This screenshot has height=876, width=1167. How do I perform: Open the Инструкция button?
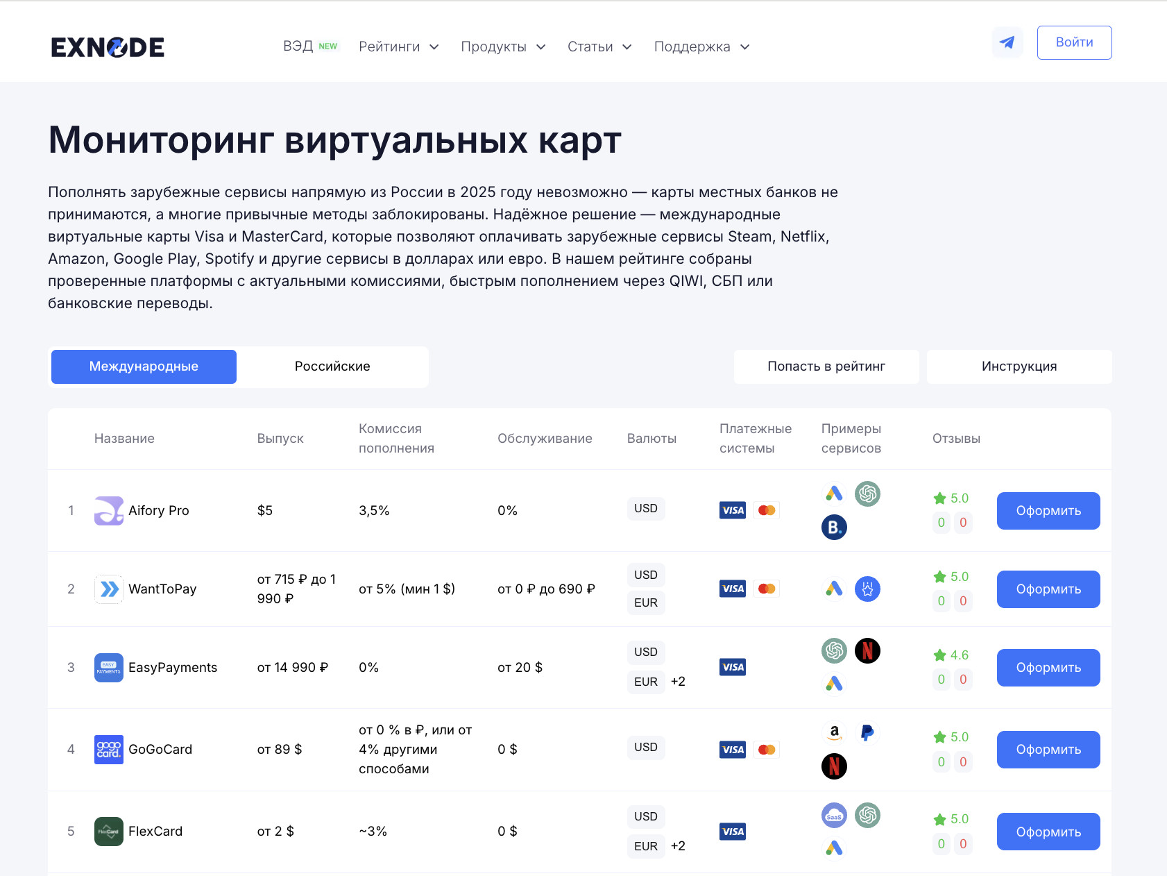pyautogui.click(x=1019, y=367)
